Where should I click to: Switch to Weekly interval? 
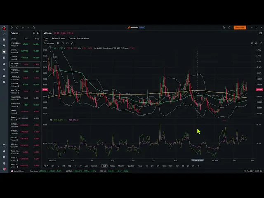(112, 166)
